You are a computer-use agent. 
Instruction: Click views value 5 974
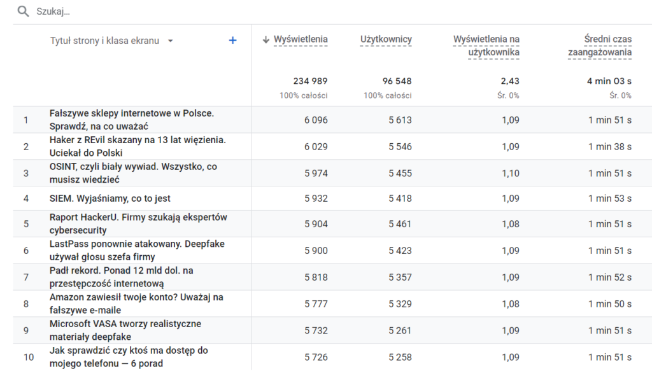(x=316, y=173)
